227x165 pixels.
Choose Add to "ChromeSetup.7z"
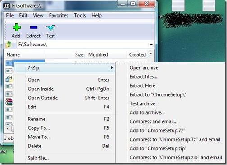[157, 130]
